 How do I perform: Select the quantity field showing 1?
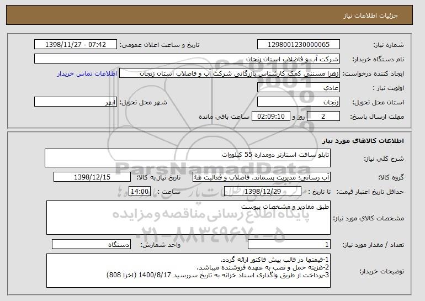[289, 244]
